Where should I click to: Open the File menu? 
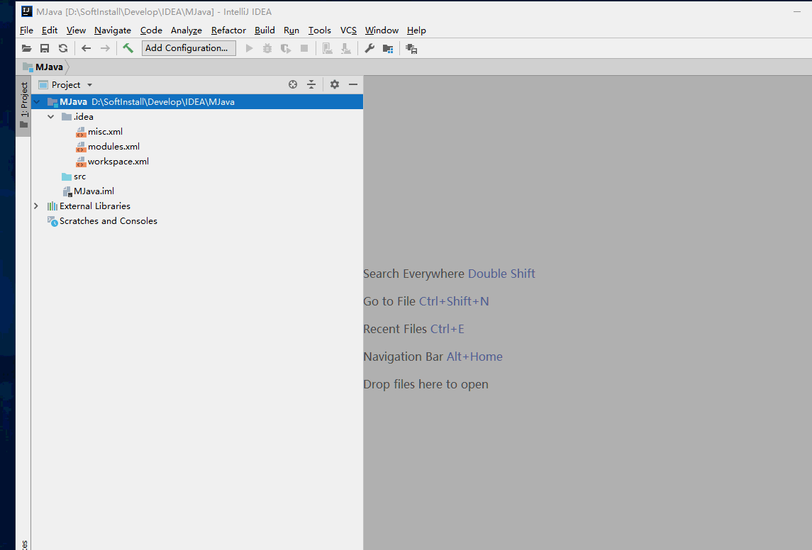(26, 30)
